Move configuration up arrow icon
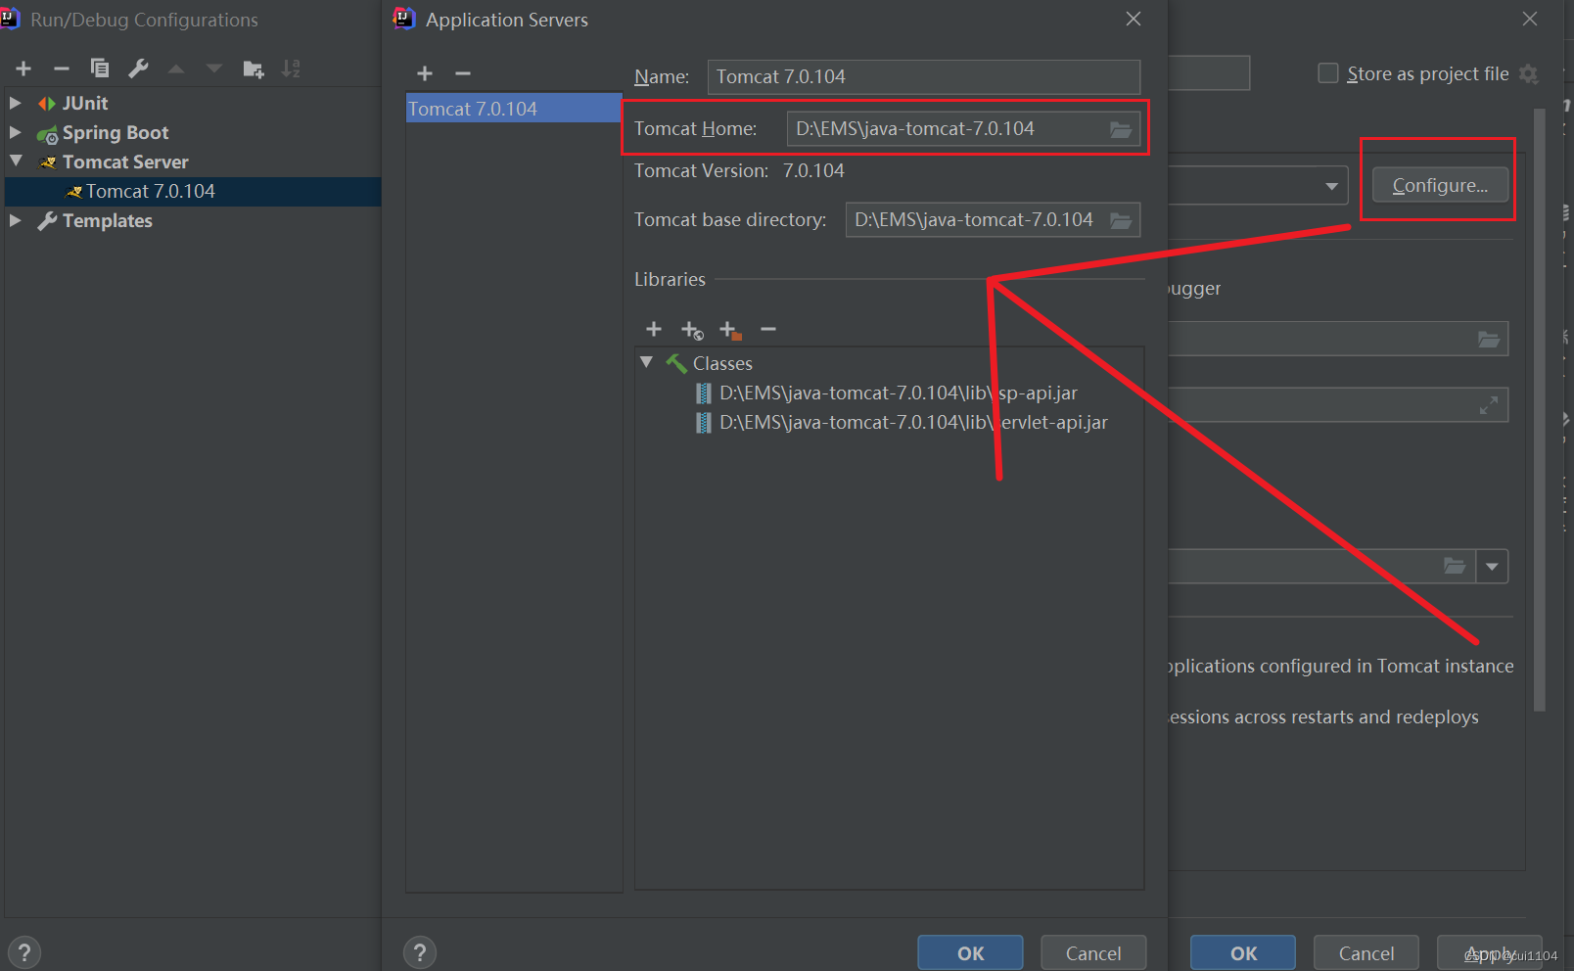 176,69
